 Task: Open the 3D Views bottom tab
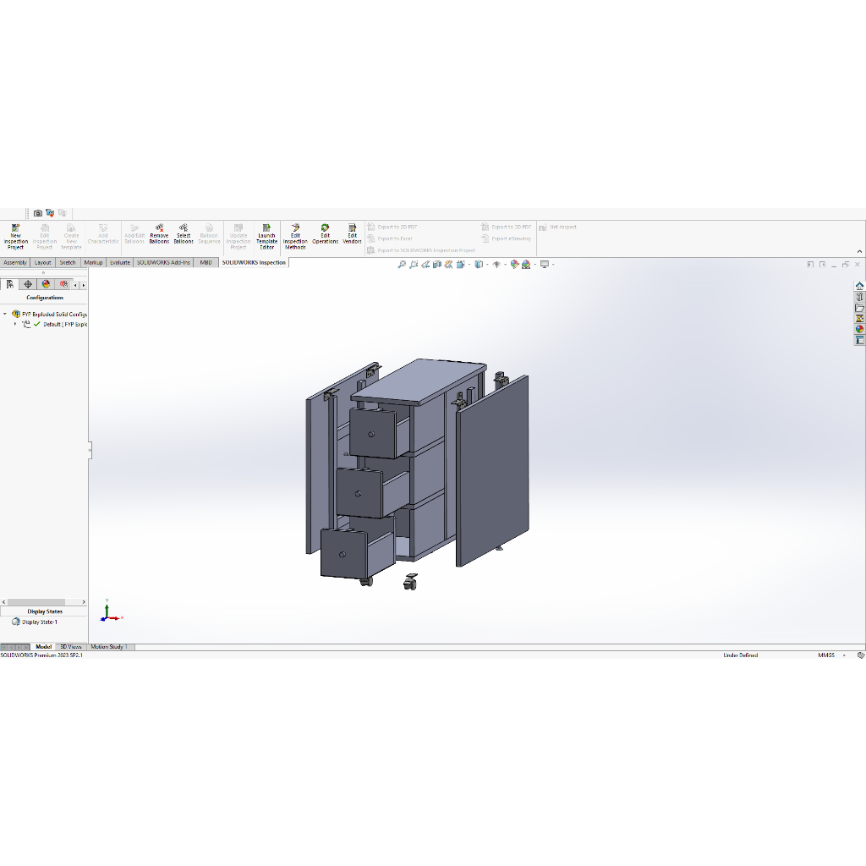[71, 647]
